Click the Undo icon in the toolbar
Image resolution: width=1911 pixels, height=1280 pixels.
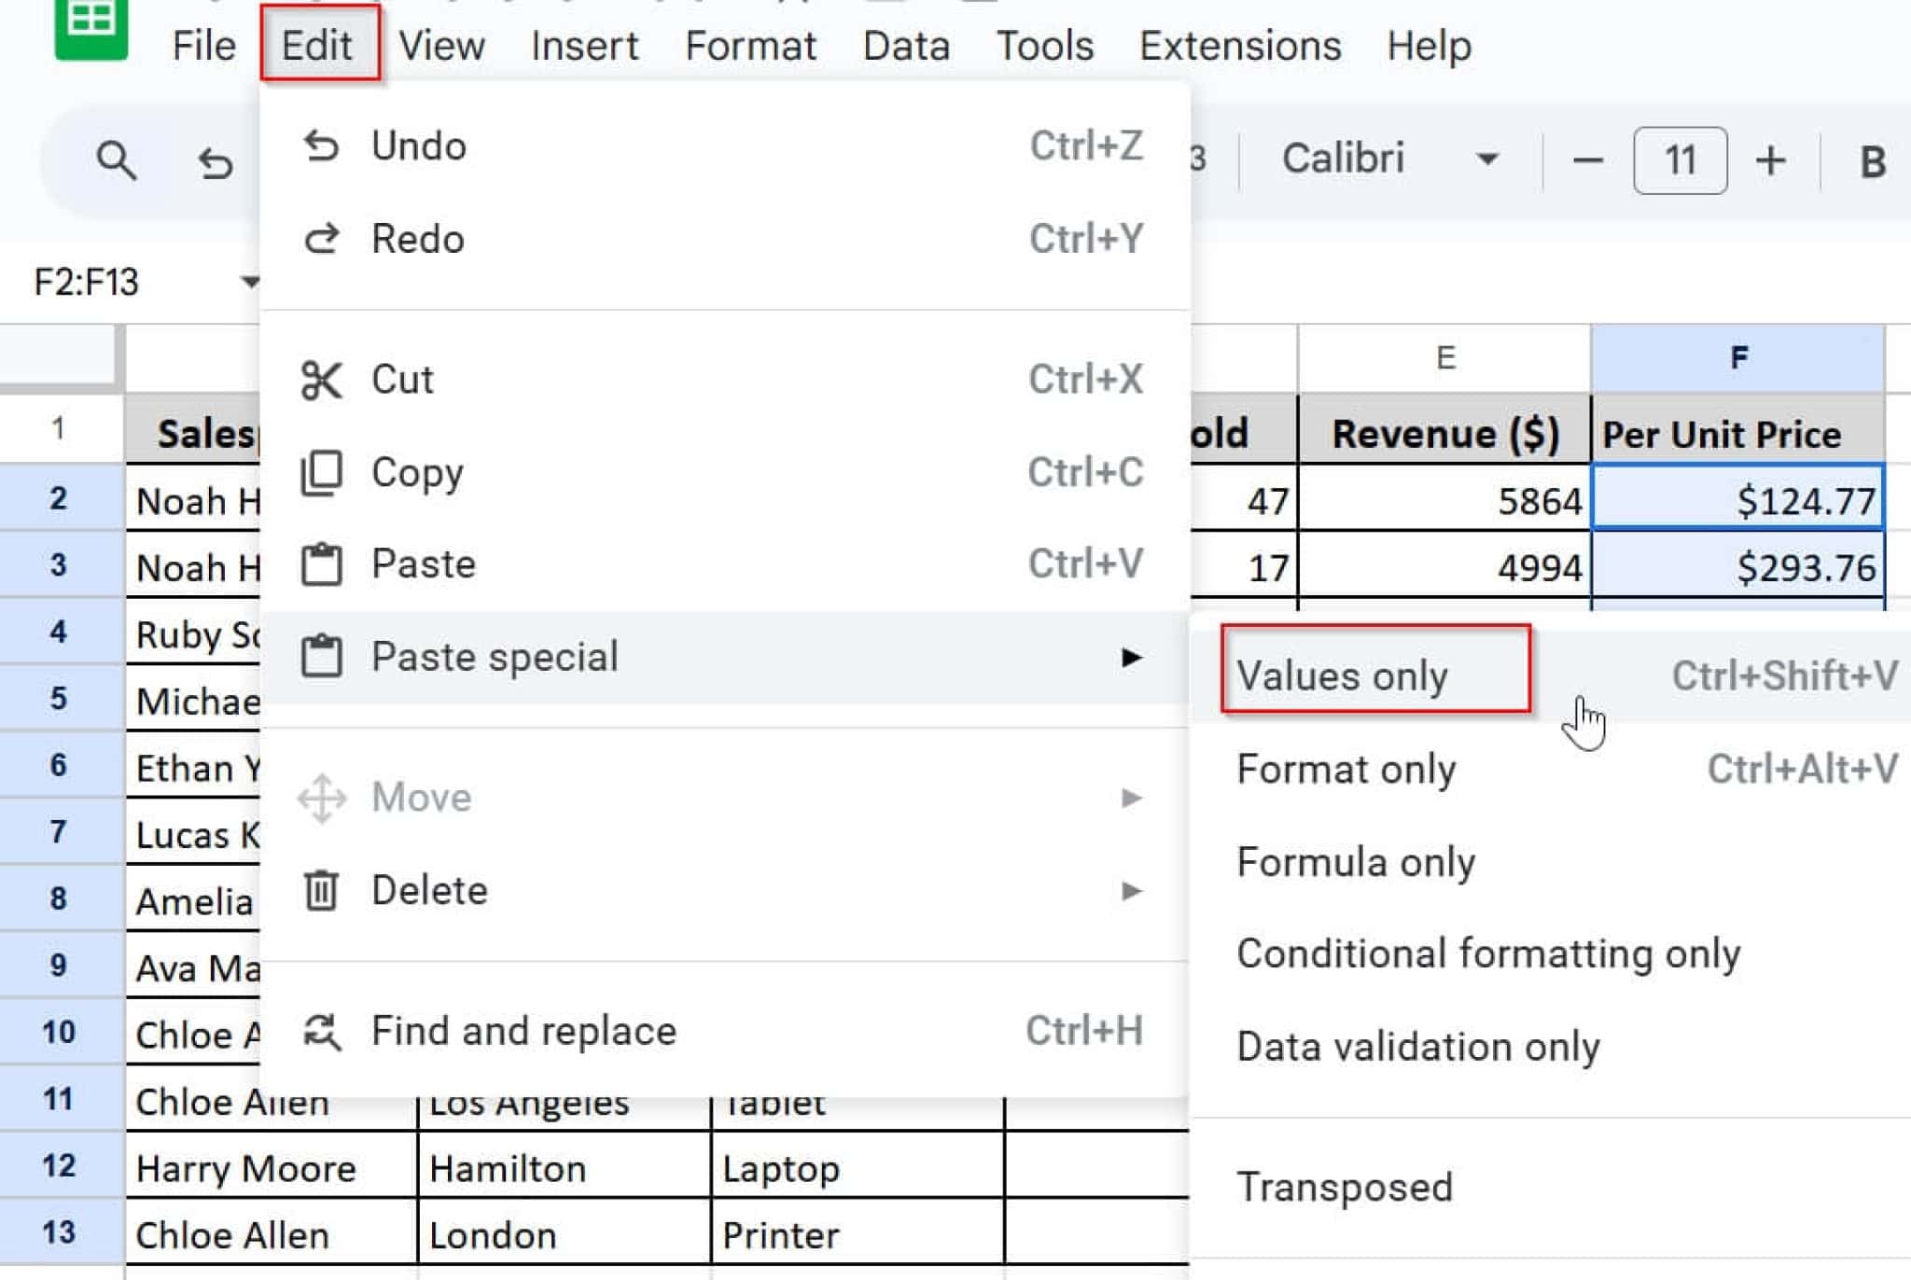213,161
